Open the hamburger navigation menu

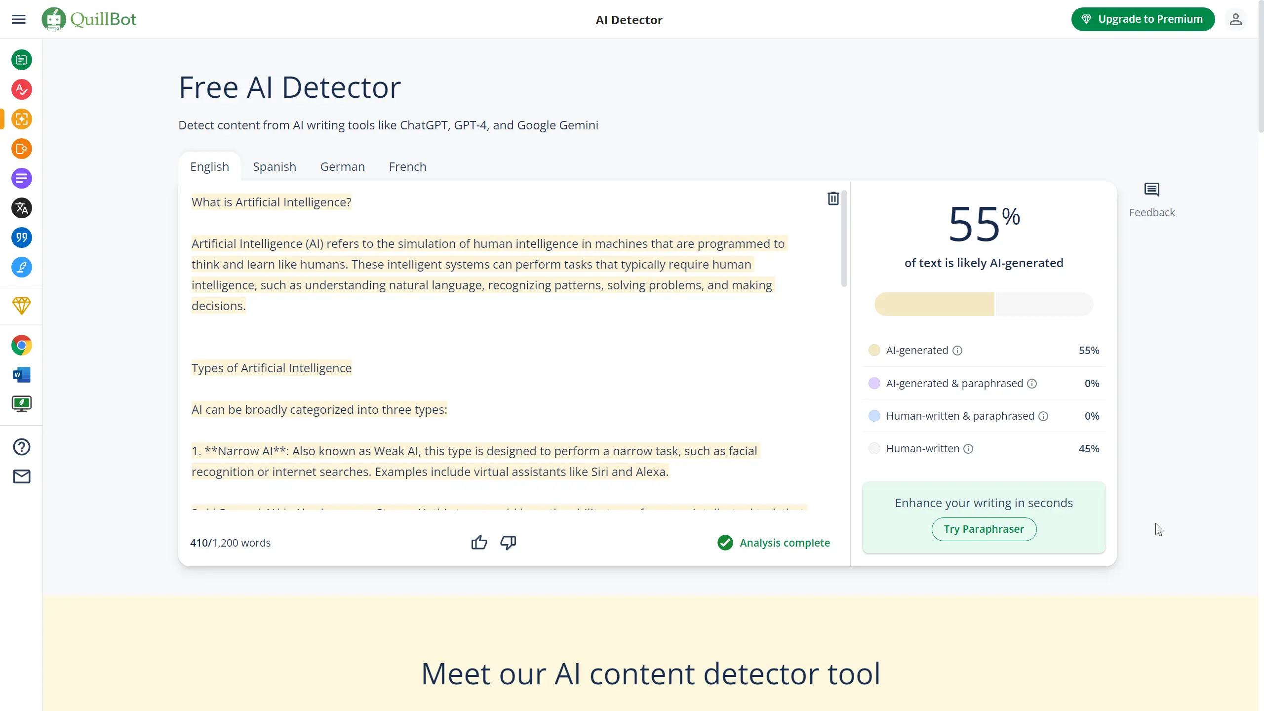point(19,19)
